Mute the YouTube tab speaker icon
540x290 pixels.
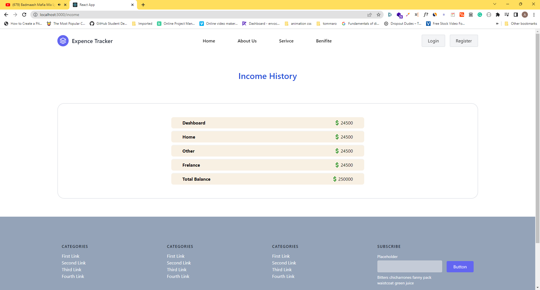[59, 4]
